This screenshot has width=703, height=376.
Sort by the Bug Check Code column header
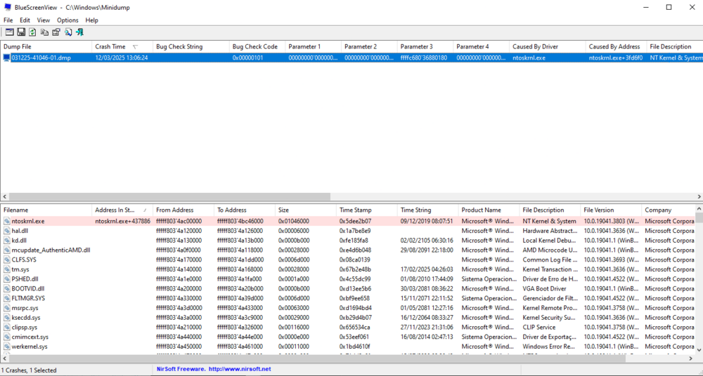[254, 47]
